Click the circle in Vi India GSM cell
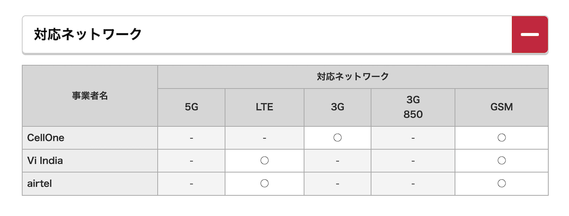The width and height of the screenshot is (569, 216). (501, 161)
